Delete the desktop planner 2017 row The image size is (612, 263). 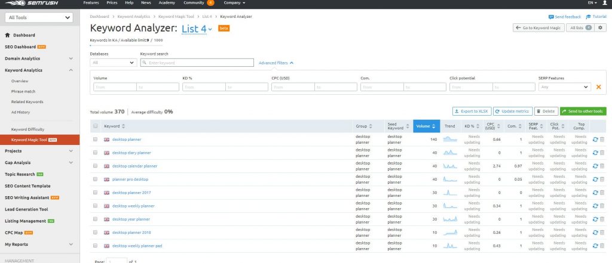(602, 193)
